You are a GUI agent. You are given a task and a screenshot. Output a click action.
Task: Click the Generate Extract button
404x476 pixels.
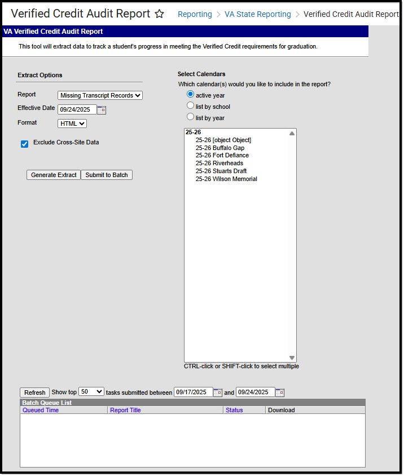(x=54, y=175)
